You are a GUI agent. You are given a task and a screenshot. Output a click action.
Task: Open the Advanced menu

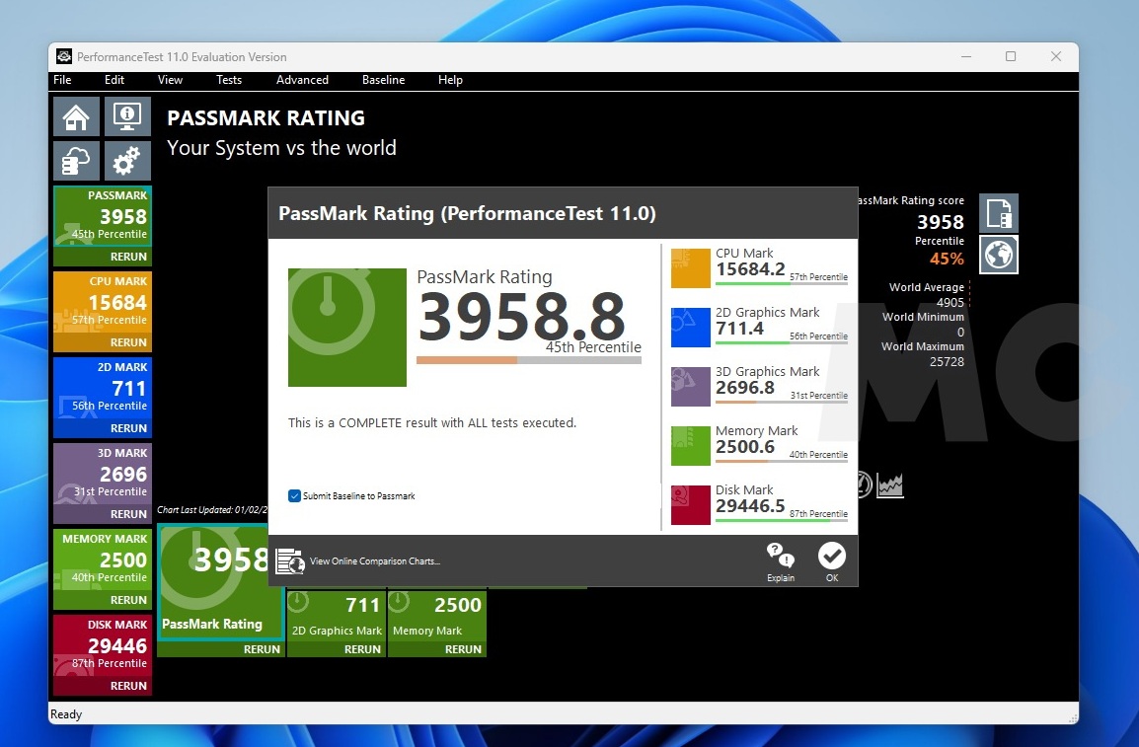click(x=302, y=80)
